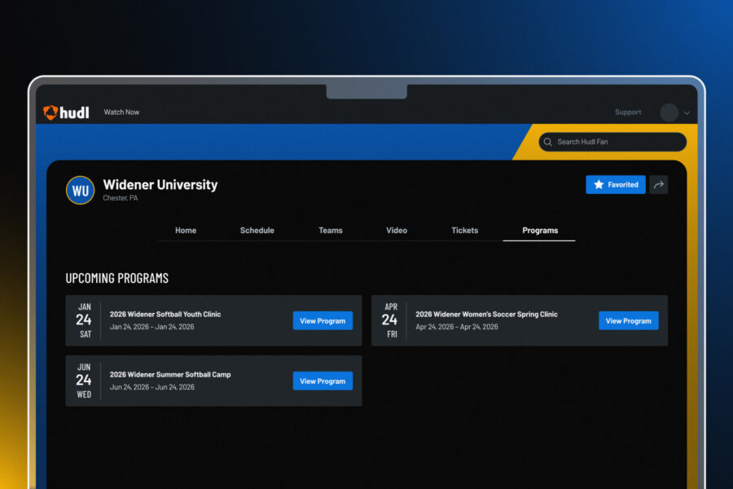View Program for Summer Softball Camp

click(x=323, y=381)
